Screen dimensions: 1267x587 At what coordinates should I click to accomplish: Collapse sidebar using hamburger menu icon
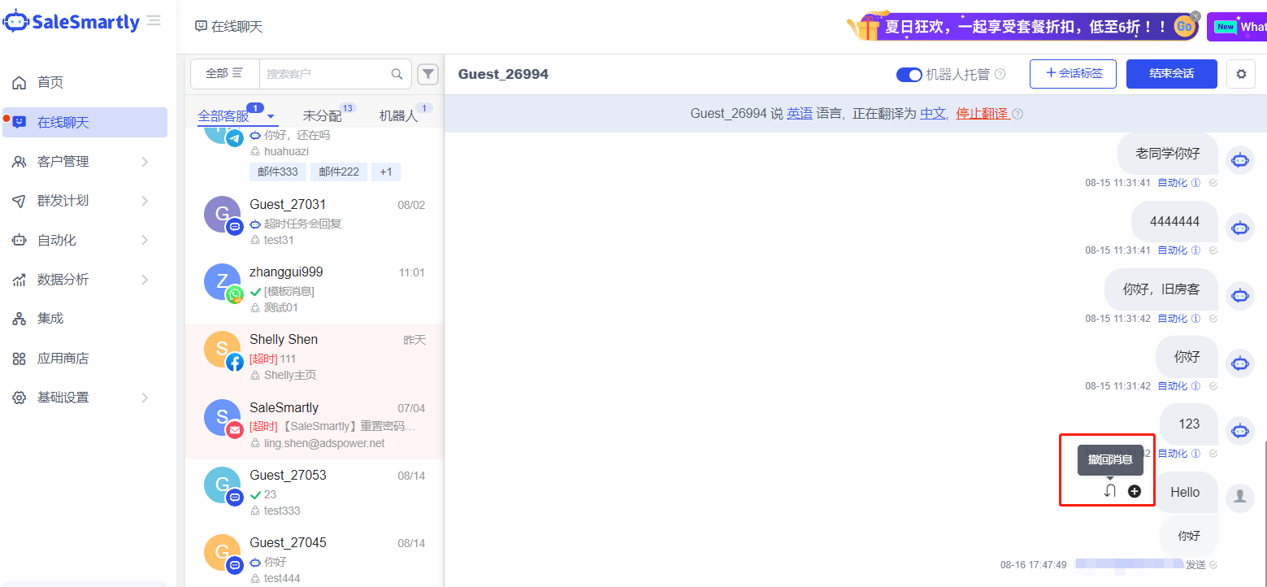(x=154, y=21)
